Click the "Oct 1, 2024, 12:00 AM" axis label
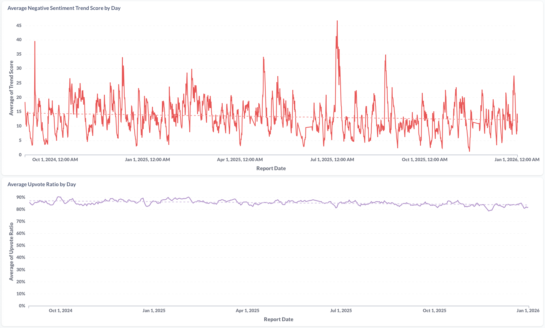This screenshot has height=328, width=545. tap(55, 160)
